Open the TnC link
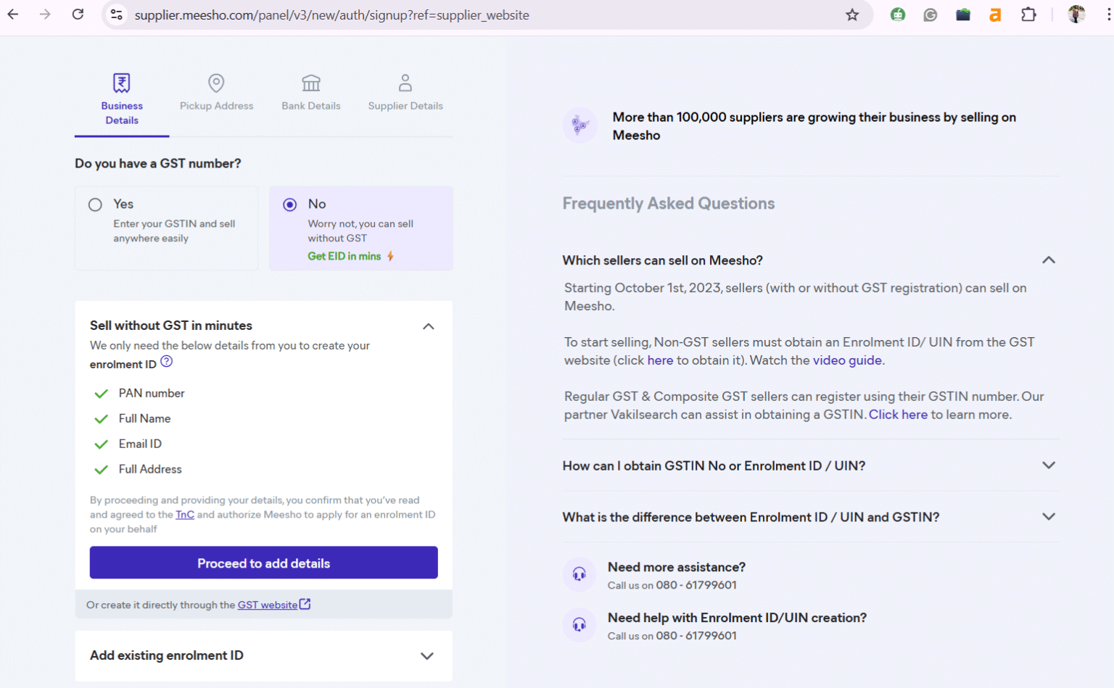This screenshot has width=1114, height=688. (185, 515)
